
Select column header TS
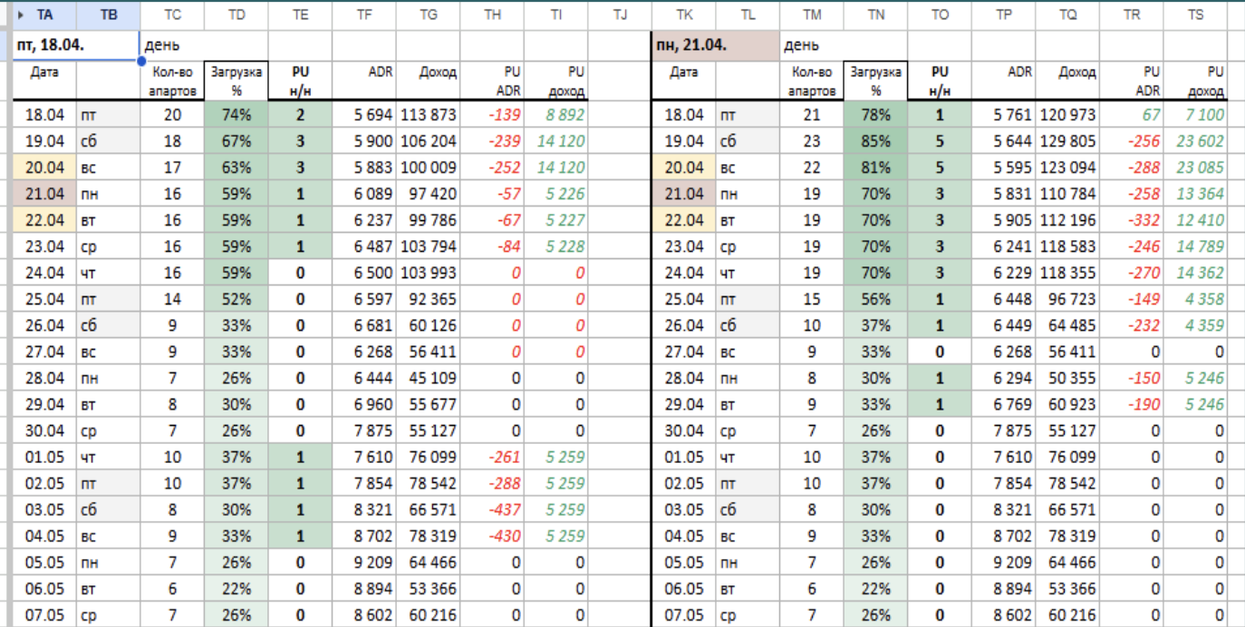1195,14
